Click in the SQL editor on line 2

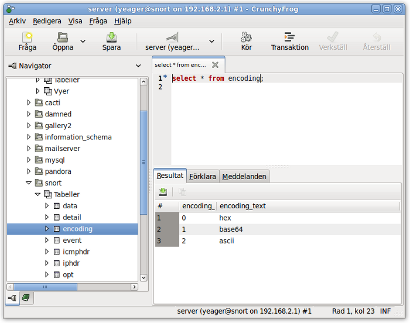click(x=286, y=87)
